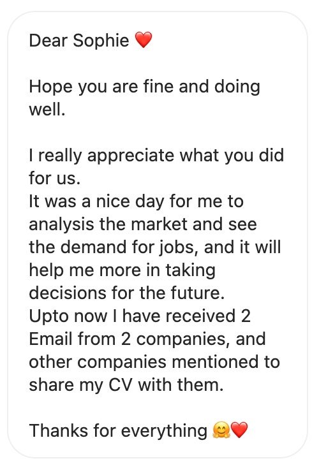
Task: Click the name Sophie in the greeting
Action: pos(101,41)
